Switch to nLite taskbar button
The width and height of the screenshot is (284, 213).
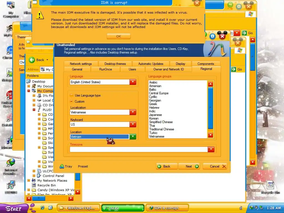pyautogui.click(x=123, y=208)
